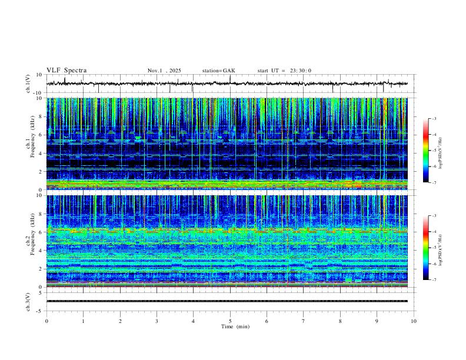Click the "-5" tick on ch.3 voltage axis
466x360 pixels.
click(x=40, y=311)
